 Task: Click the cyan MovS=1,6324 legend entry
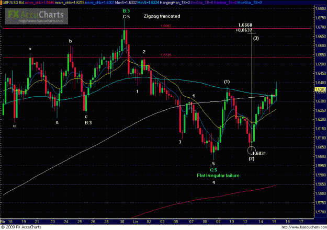click(149, 3)
